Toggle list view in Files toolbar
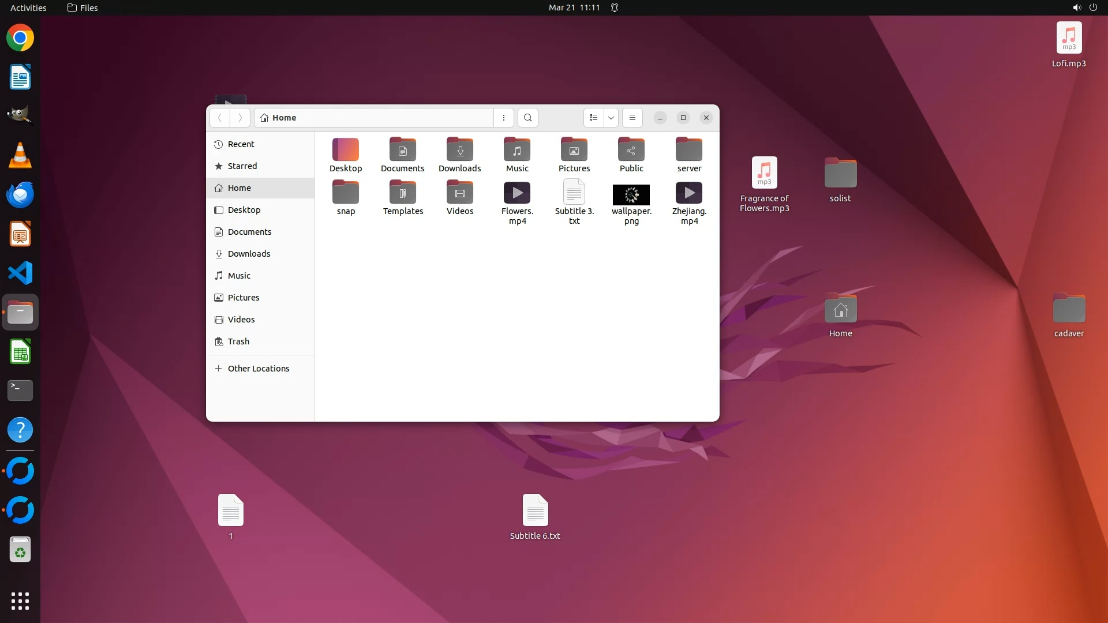The height and width of the screenshot is (623, 1108). pos(593,118)
